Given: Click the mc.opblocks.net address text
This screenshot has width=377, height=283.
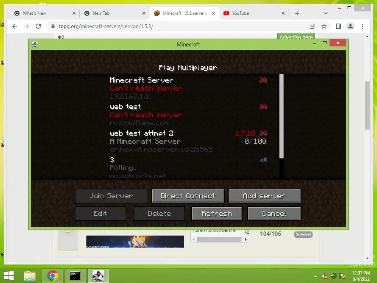Looking at the screenshot, I should pos(138,176).
